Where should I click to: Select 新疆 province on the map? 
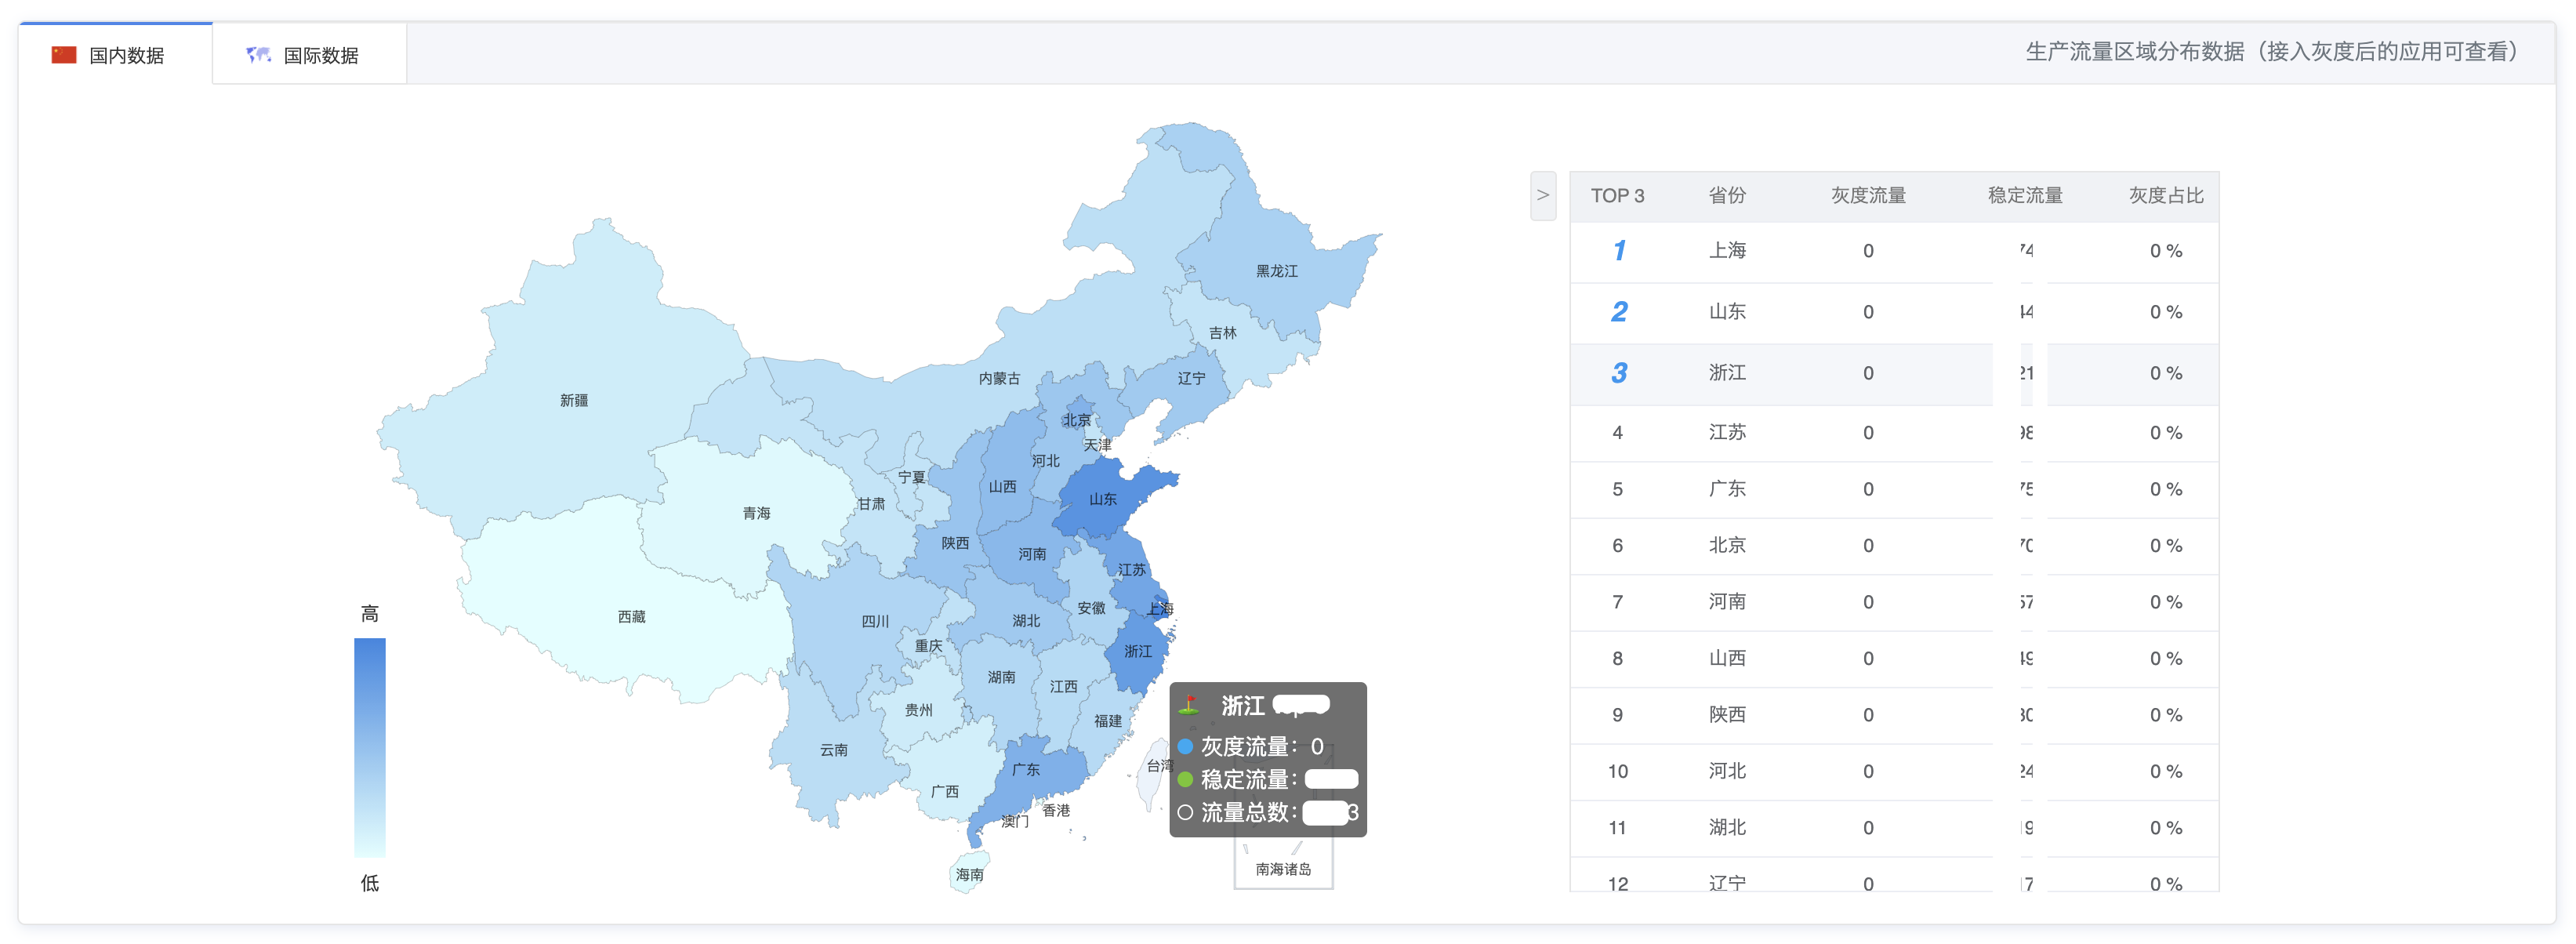tap(574, 401)
